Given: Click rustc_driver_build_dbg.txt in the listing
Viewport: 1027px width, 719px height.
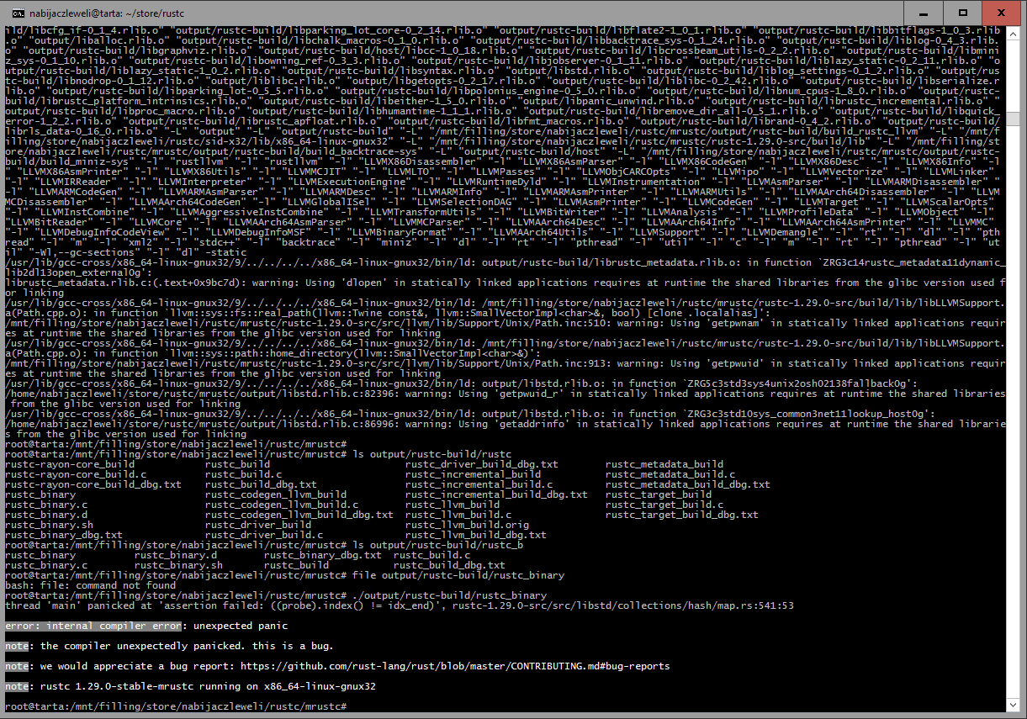Looking at the screenshot, I should 481,464.
